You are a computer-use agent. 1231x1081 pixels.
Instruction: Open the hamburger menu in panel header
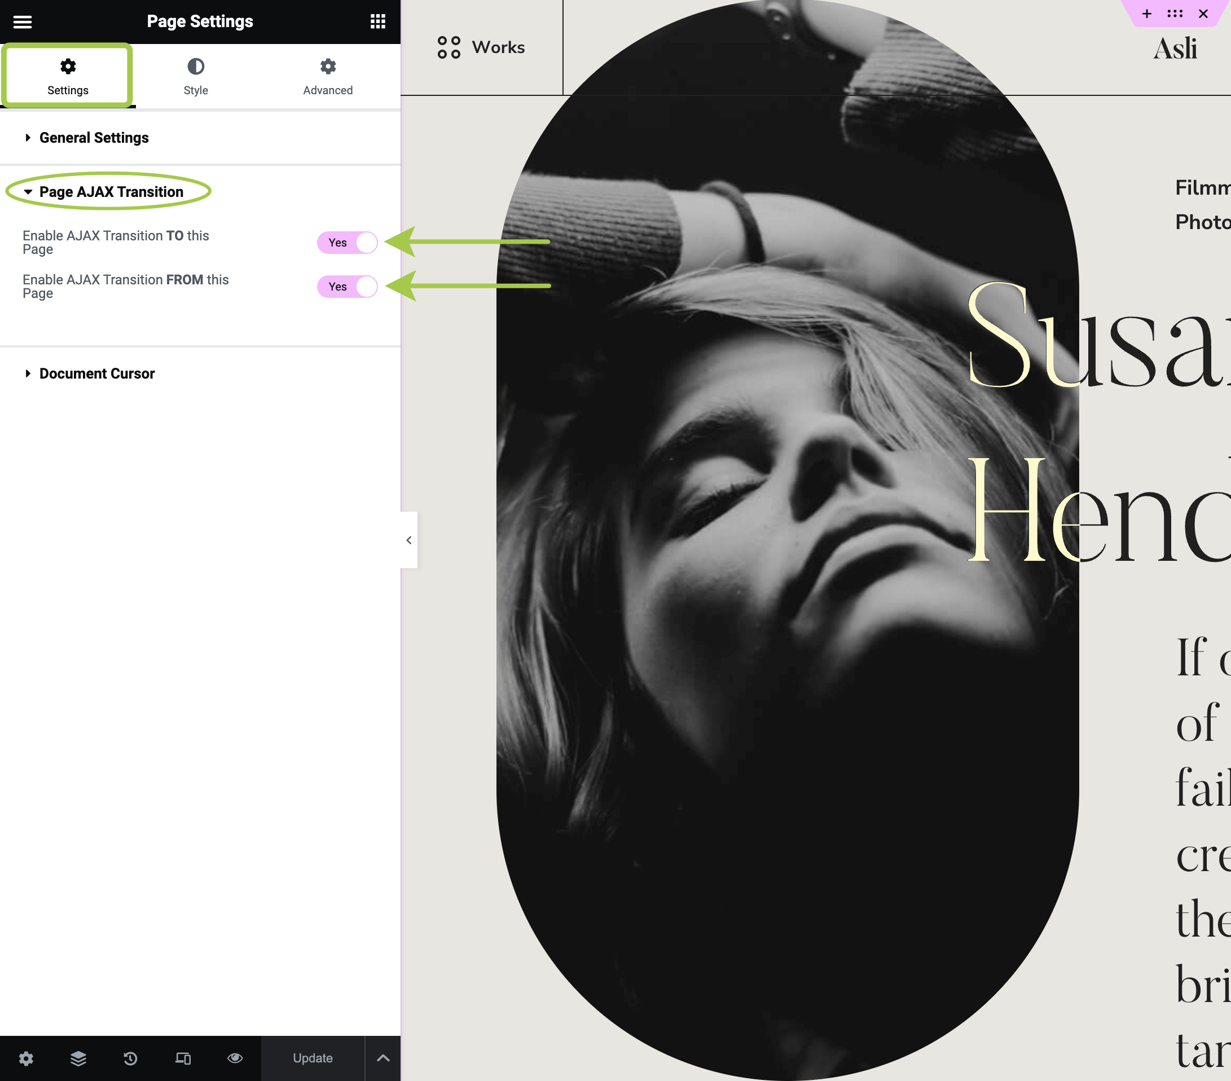(x=22, y=21)
